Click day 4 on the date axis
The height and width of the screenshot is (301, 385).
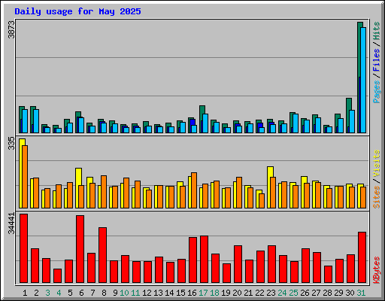(x=59, y=293)
